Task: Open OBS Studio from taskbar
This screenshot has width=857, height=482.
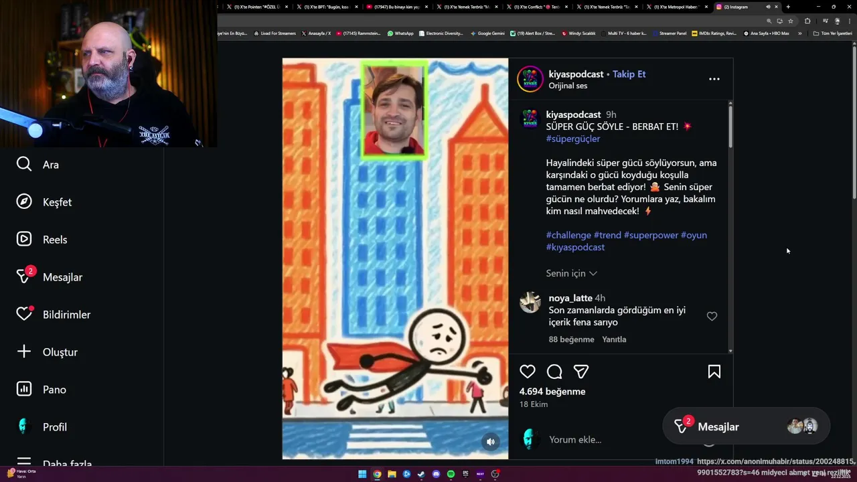Action: tap(495, 474)
